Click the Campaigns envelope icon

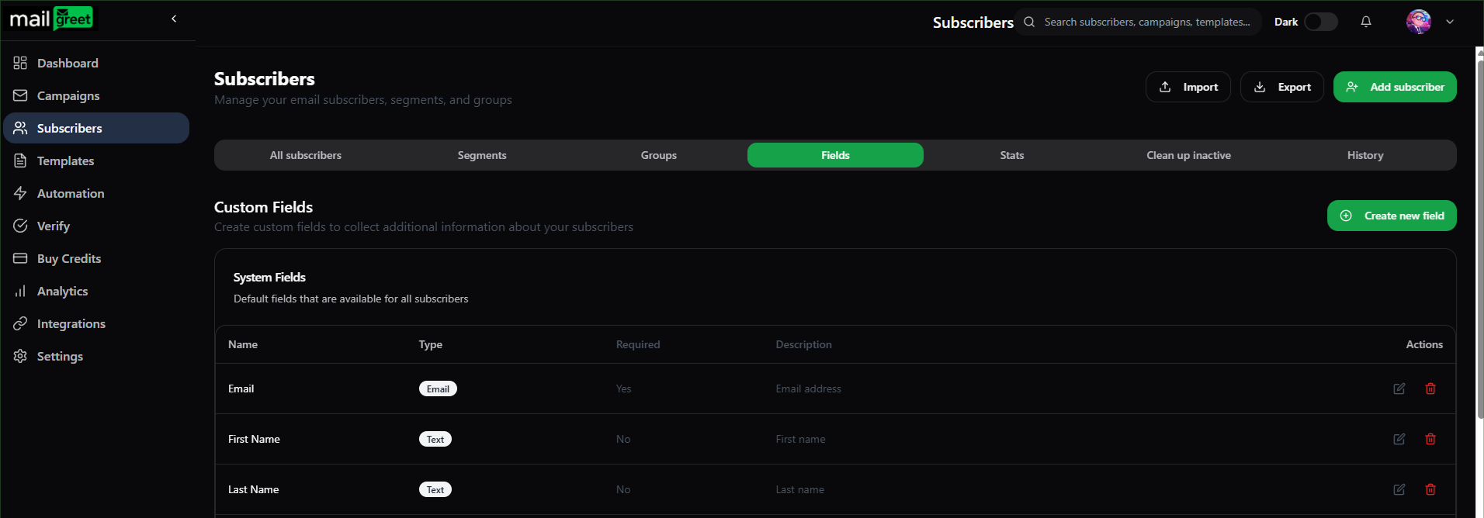click(20, 95)
